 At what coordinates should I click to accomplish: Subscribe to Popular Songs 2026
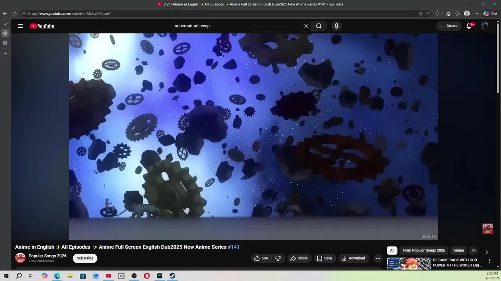(x=85, y=258)
